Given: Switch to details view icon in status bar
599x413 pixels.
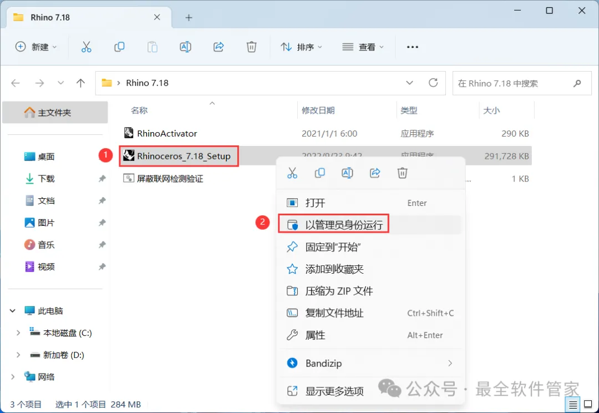Looking at the screenshot, I should click(x=572, y=404).
